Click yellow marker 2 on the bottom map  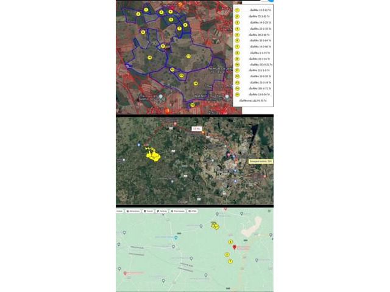[x=227, y=254]
